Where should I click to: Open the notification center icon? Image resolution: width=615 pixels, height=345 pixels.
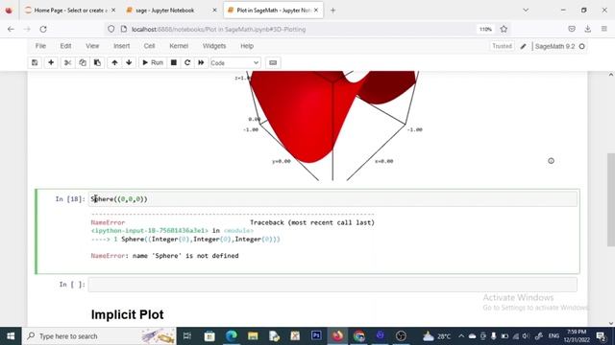[x=601, y=336]
